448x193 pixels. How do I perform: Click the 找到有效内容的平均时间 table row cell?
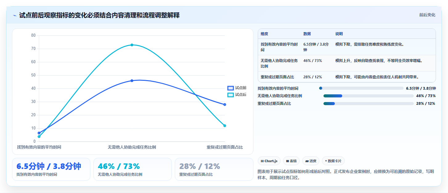(x=279, y=47)
